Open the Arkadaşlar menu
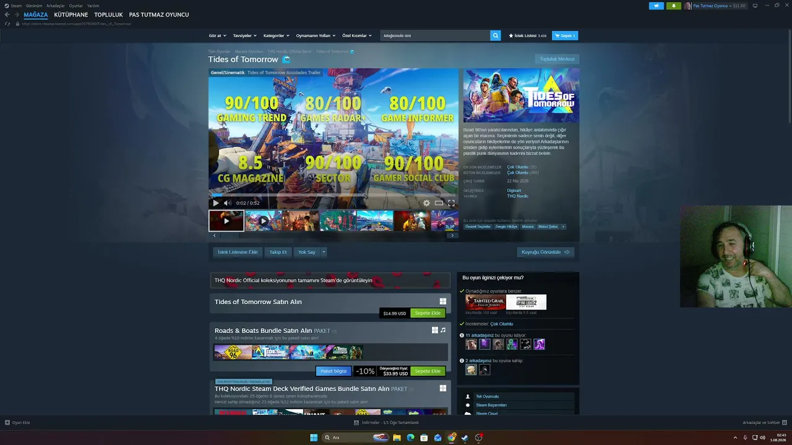Screen dimensions: 792x445 (x=56, y=6)
